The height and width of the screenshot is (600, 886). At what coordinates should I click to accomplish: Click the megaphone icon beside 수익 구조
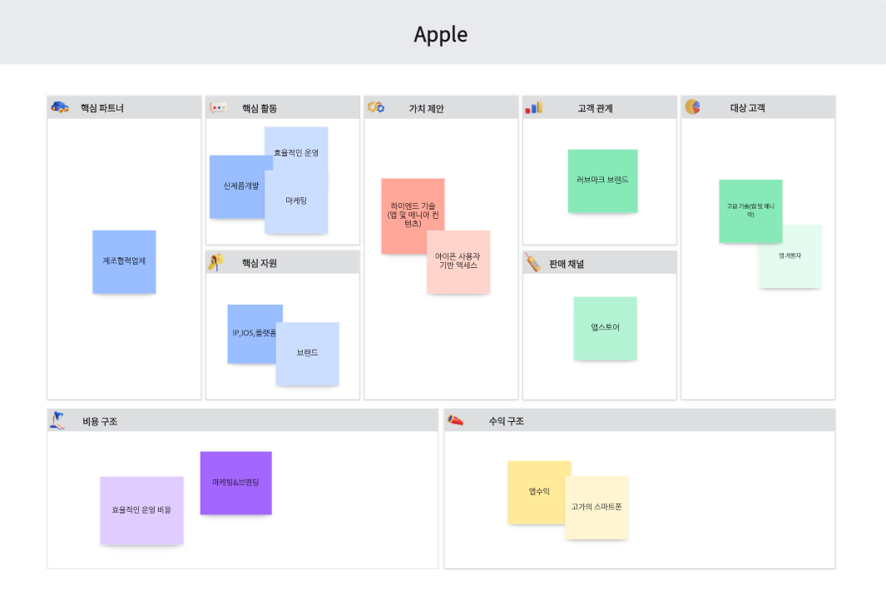tap(455, 419)
